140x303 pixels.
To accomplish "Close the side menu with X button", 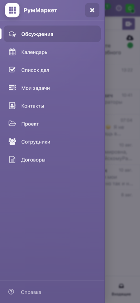I will [92, 10].
